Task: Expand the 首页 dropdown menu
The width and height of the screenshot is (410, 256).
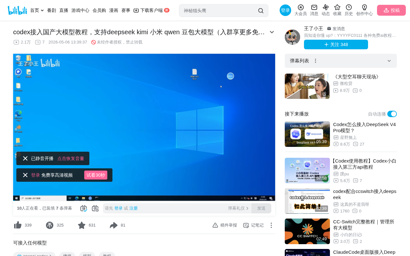Action: click(37, 10)
